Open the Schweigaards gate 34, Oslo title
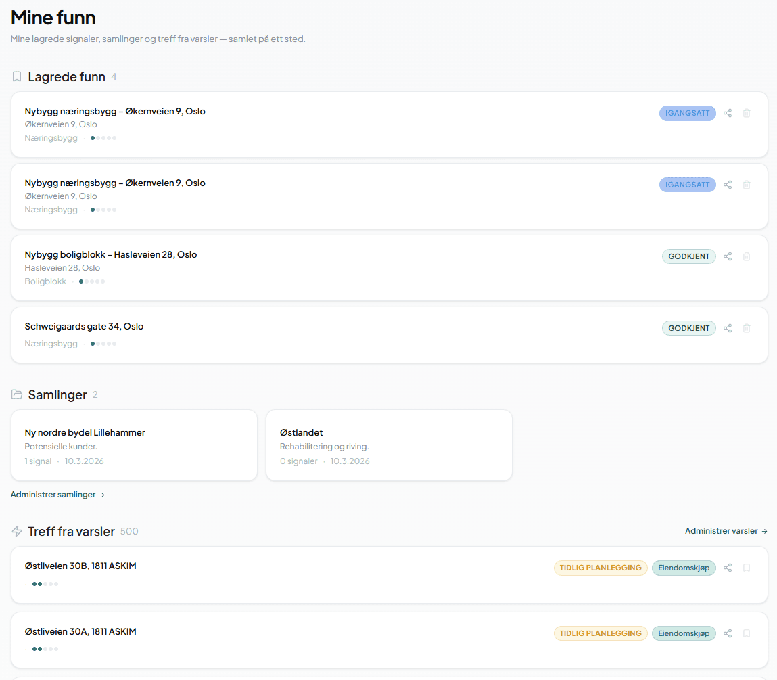The image size is (777, 680). coord(84,326)
